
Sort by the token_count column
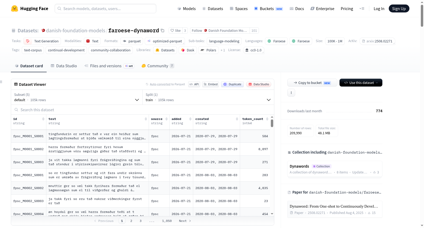(x=267, y=119)
